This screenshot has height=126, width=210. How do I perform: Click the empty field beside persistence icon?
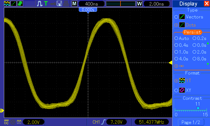pos(30,4)
